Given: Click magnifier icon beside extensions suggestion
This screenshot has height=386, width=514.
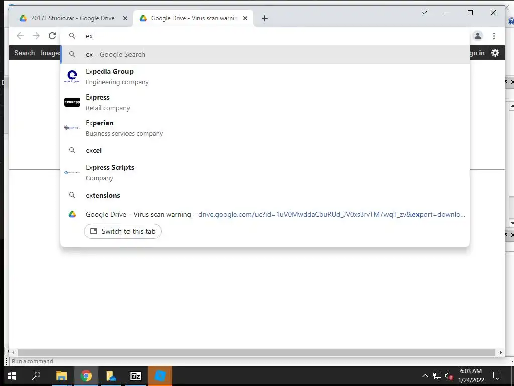Looking at the screenshot, I should [72, 195].
